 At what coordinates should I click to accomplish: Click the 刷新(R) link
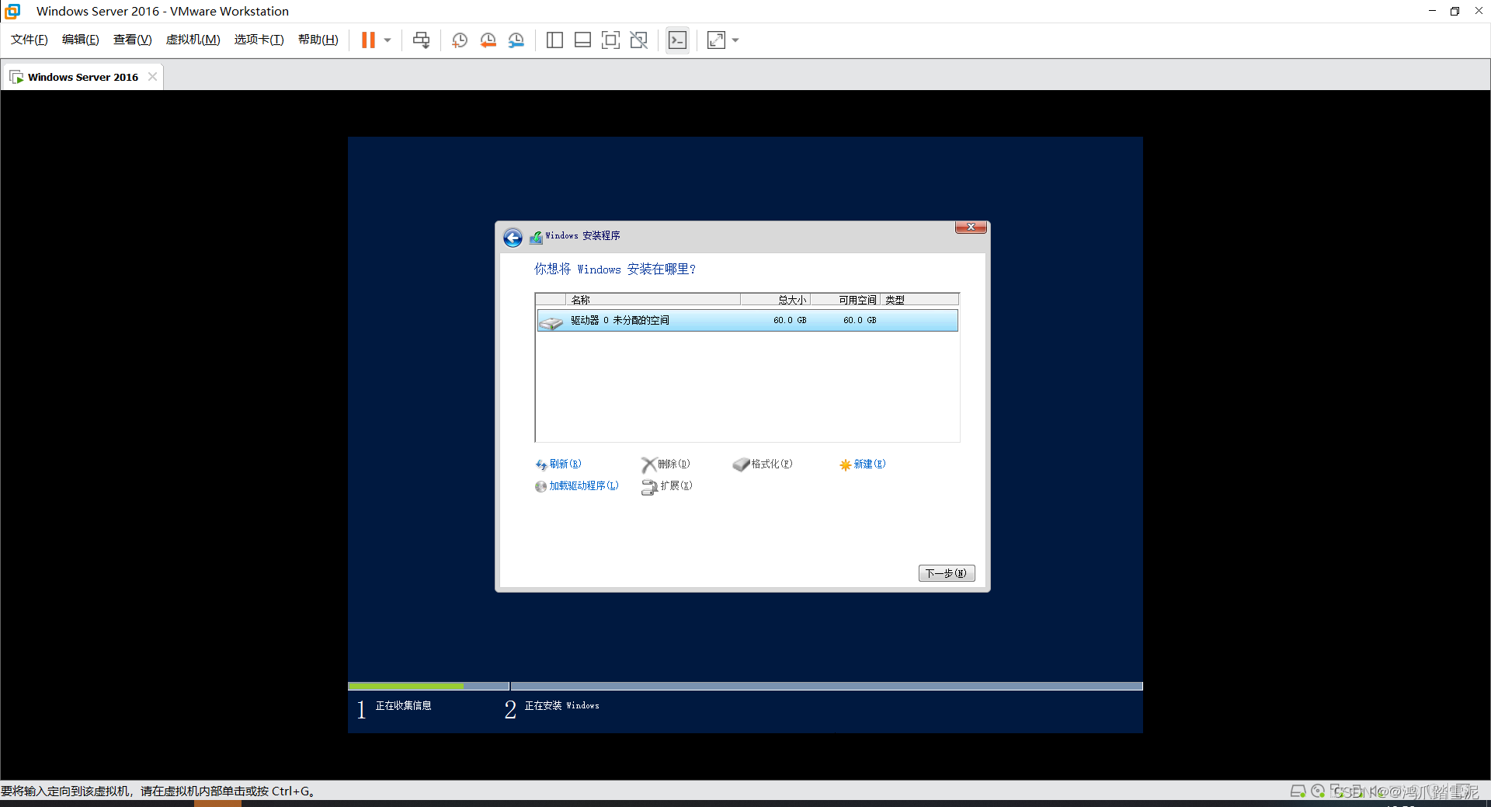coord(558,464)
